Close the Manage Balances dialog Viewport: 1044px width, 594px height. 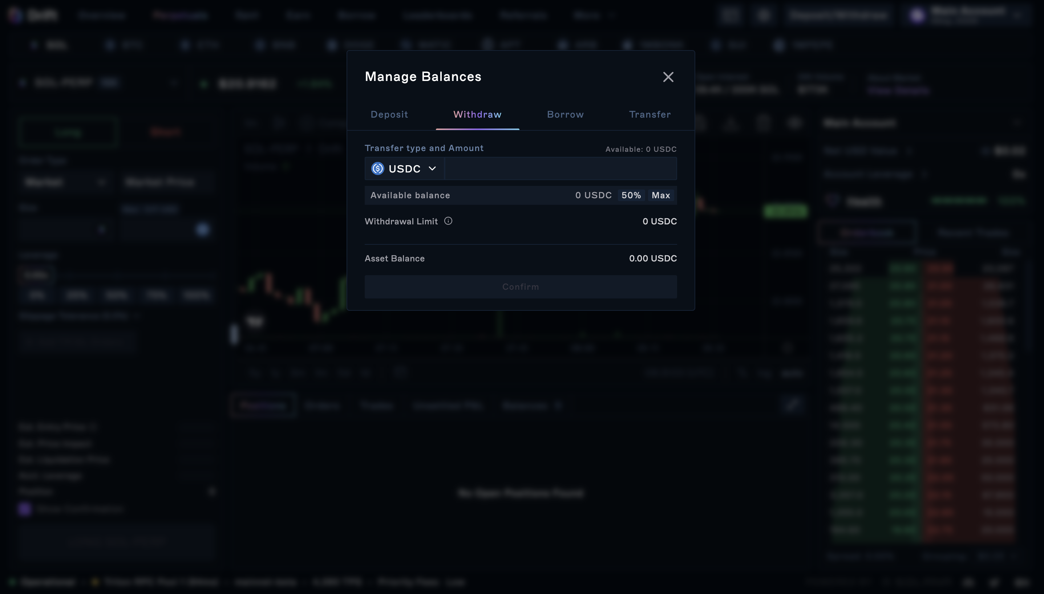pos(668,77)
